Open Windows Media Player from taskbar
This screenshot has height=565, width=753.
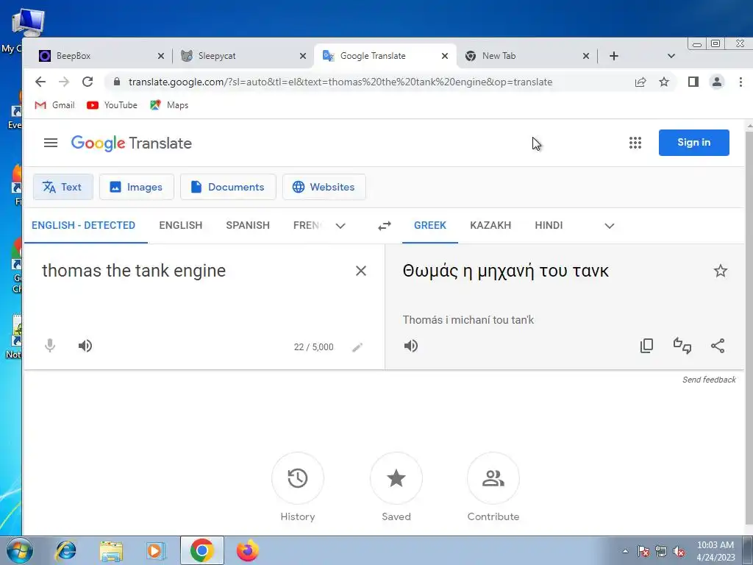point(156,550)
